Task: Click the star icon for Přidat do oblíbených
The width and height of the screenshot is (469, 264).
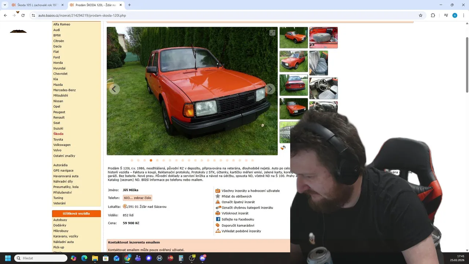Action: pyautogui.click(x=218, y=196)
